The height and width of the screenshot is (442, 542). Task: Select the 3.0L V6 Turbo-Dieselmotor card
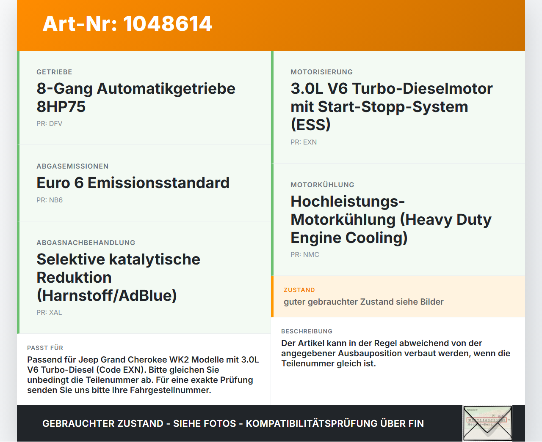(x=398, y=107)
